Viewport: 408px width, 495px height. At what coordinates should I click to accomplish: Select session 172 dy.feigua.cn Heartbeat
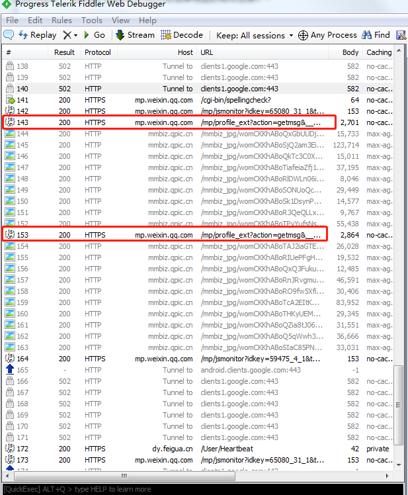(199, 449)
